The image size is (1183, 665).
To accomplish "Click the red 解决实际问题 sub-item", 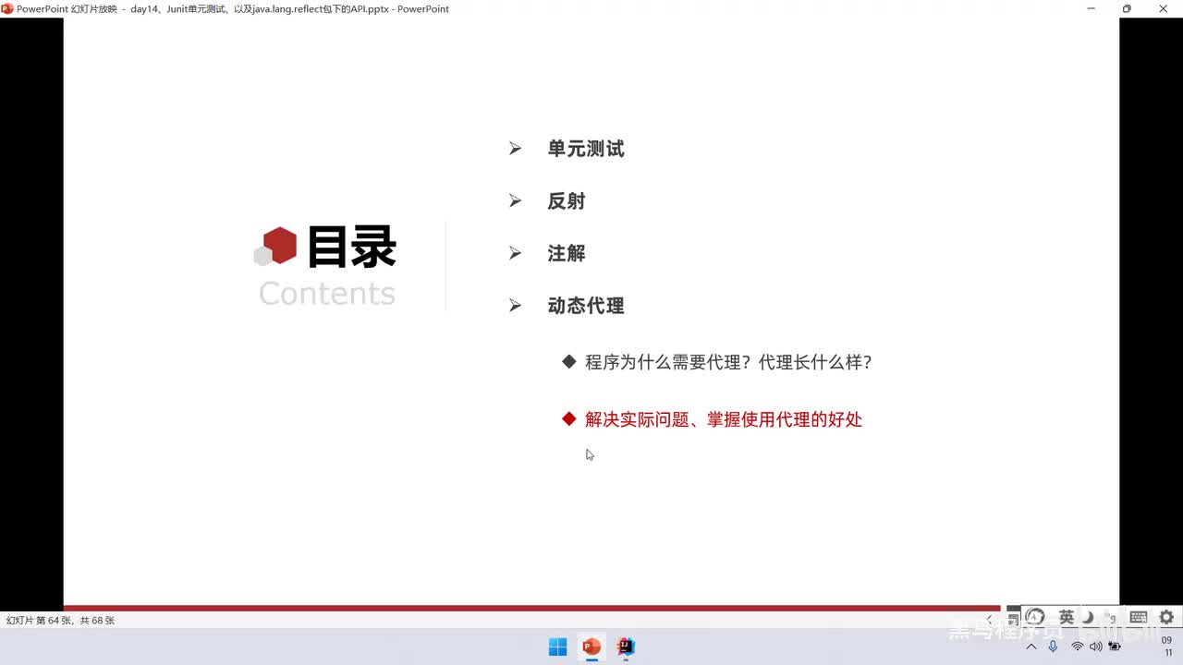I will (x=724, y=419).
